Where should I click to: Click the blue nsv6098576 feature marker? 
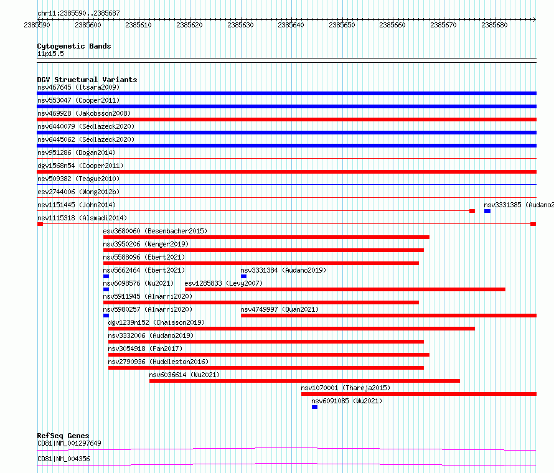pyautogui.click(x=106, y=289)
